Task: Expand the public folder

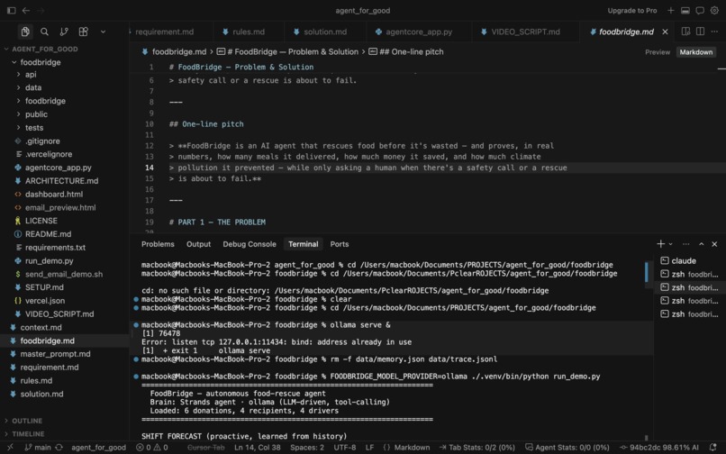Action: pyautogui.click(x=36, y=114)
